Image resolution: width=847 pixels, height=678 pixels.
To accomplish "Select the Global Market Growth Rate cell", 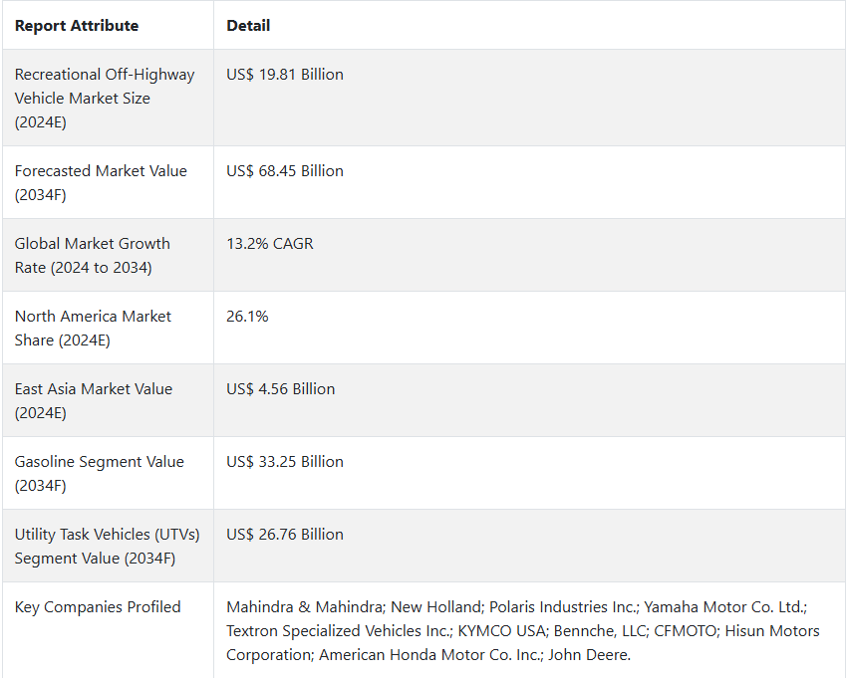I will pos(93,255).
